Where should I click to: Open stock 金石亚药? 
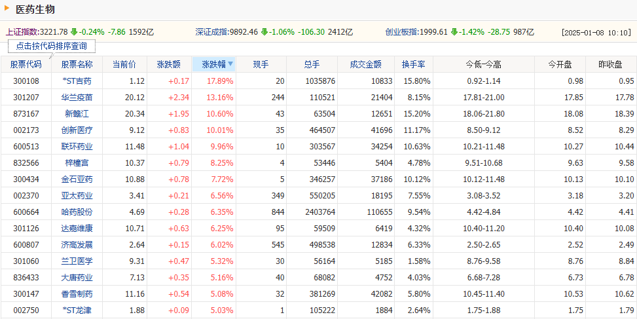click(x=77, y=179)
